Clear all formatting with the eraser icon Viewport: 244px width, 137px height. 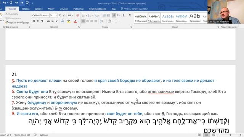[77, 15]
